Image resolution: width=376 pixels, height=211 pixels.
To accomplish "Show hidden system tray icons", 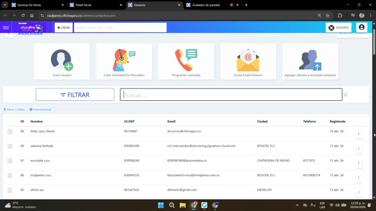I will point(297,205).
